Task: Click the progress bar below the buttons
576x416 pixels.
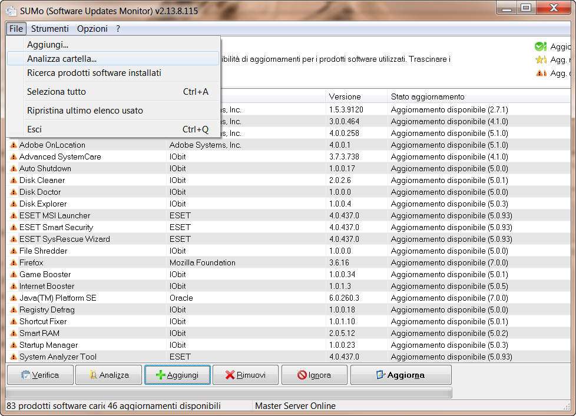Action: tap(229, 393)
